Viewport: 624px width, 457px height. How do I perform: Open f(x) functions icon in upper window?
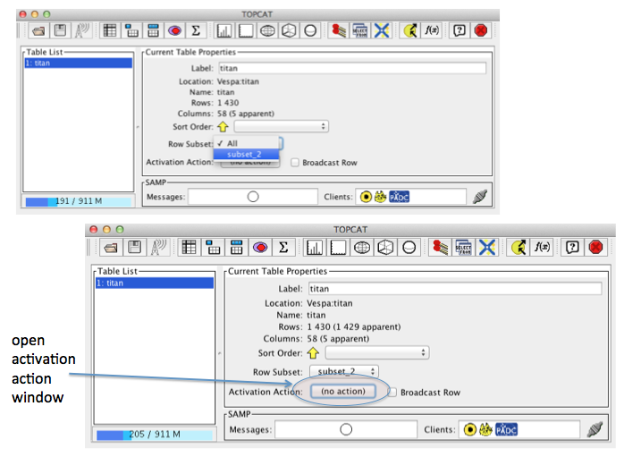click(432, 30)
